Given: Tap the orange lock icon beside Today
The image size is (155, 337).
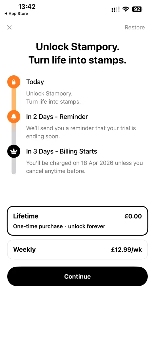Looking at the screenshot, I should point(14,82).
